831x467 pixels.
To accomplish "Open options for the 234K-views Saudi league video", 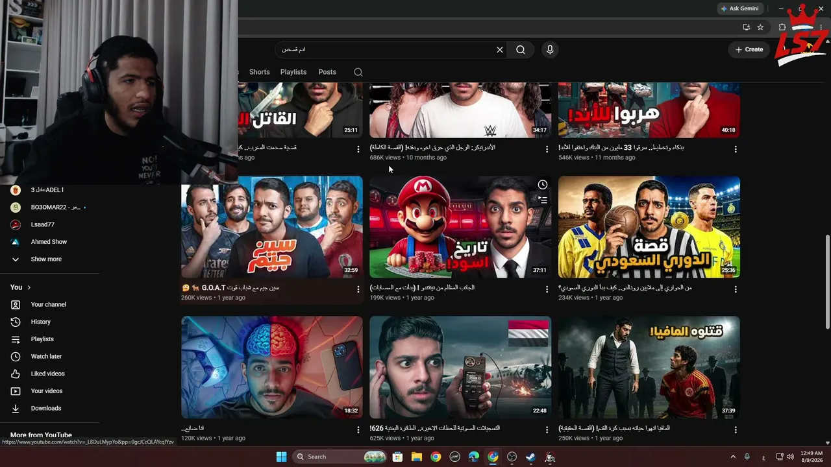I will coord(736,289).
